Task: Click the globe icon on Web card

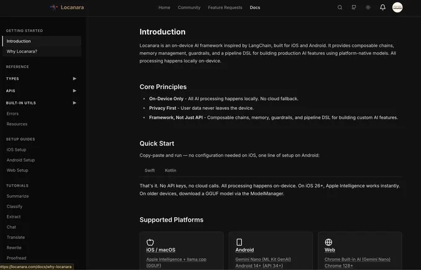Action: pyautogui.click(x=328, y=242)
